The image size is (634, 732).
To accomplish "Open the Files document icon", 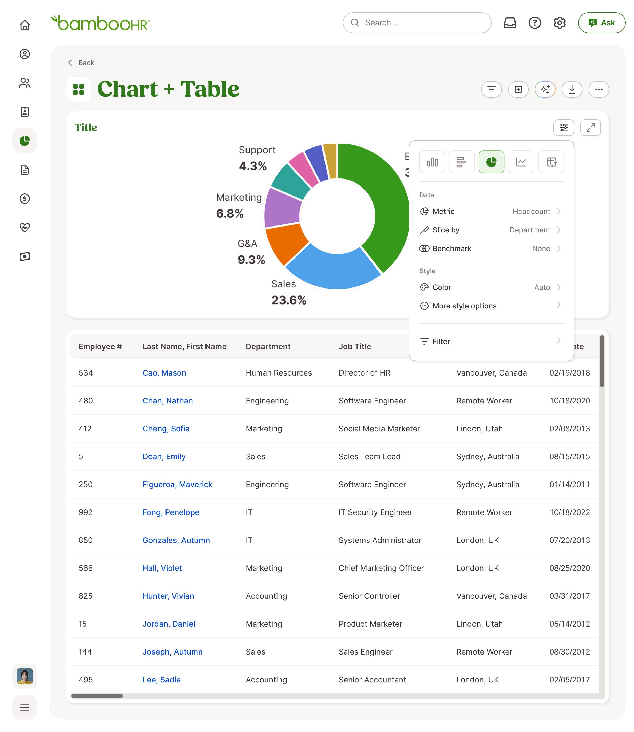I will pyautogui.click(x=25, y=169).
